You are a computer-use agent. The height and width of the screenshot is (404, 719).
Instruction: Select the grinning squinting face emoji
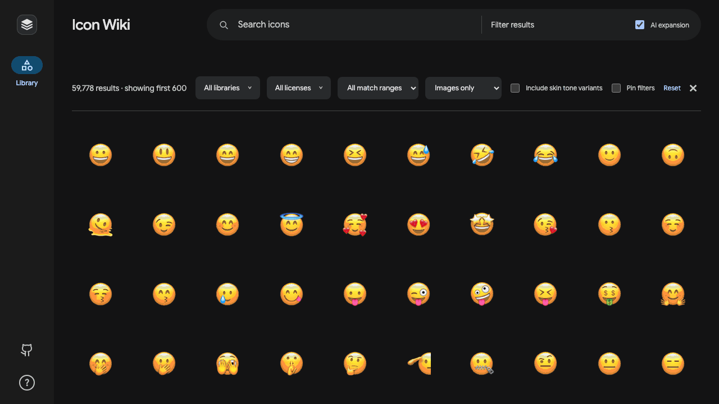pos(355,155)
